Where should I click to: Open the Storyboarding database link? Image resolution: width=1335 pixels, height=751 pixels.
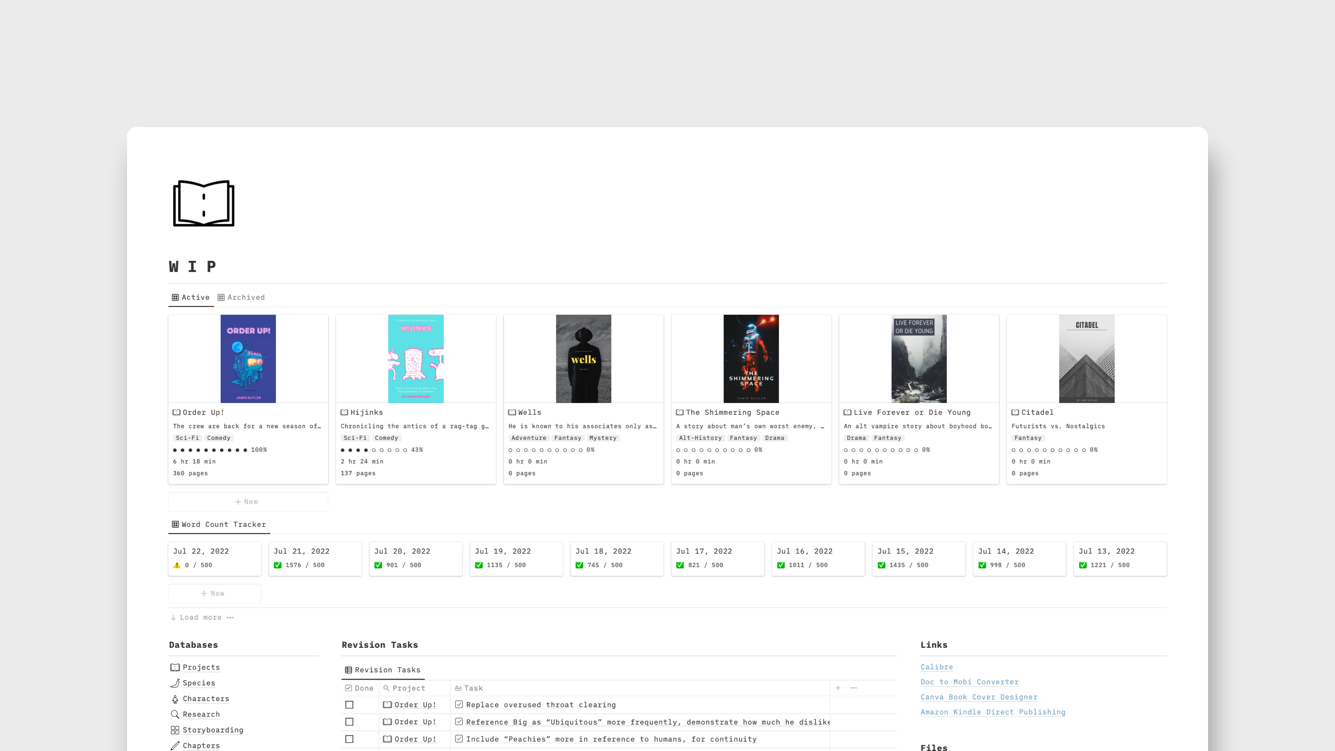pyautogui.click(x=212, y=730)
